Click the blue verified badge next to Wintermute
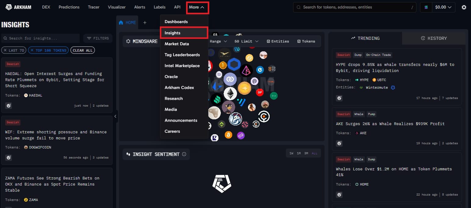Image resolution: width=471 pixels, height=208 pixels. coord(393,87)
